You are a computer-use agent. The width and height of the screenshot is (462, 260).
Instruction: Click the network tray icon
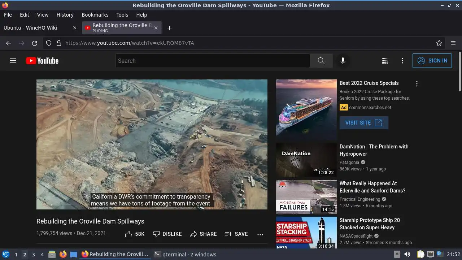click(x=431, y=254)
